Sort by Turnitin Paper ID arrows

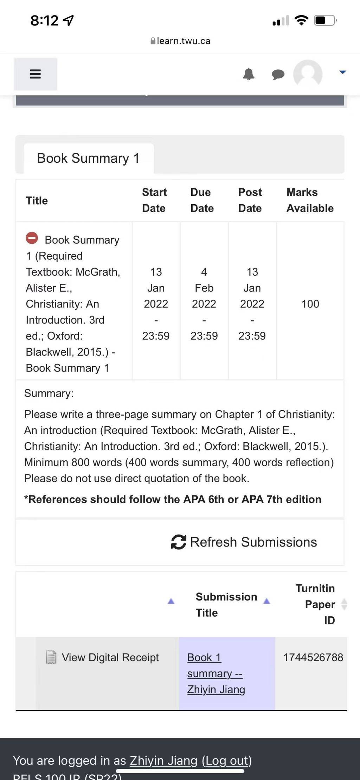[344, 604]
